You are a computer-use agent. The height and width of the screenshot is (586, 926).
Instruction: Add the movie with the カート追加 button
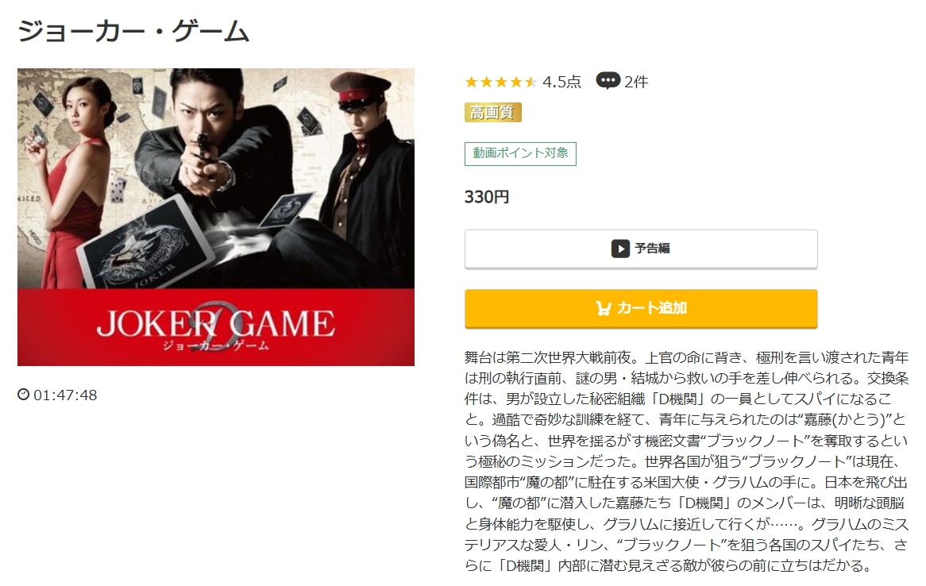(x=641, y=308)
